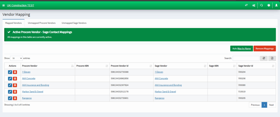Click the refresh table icon button

pos(264,58)
